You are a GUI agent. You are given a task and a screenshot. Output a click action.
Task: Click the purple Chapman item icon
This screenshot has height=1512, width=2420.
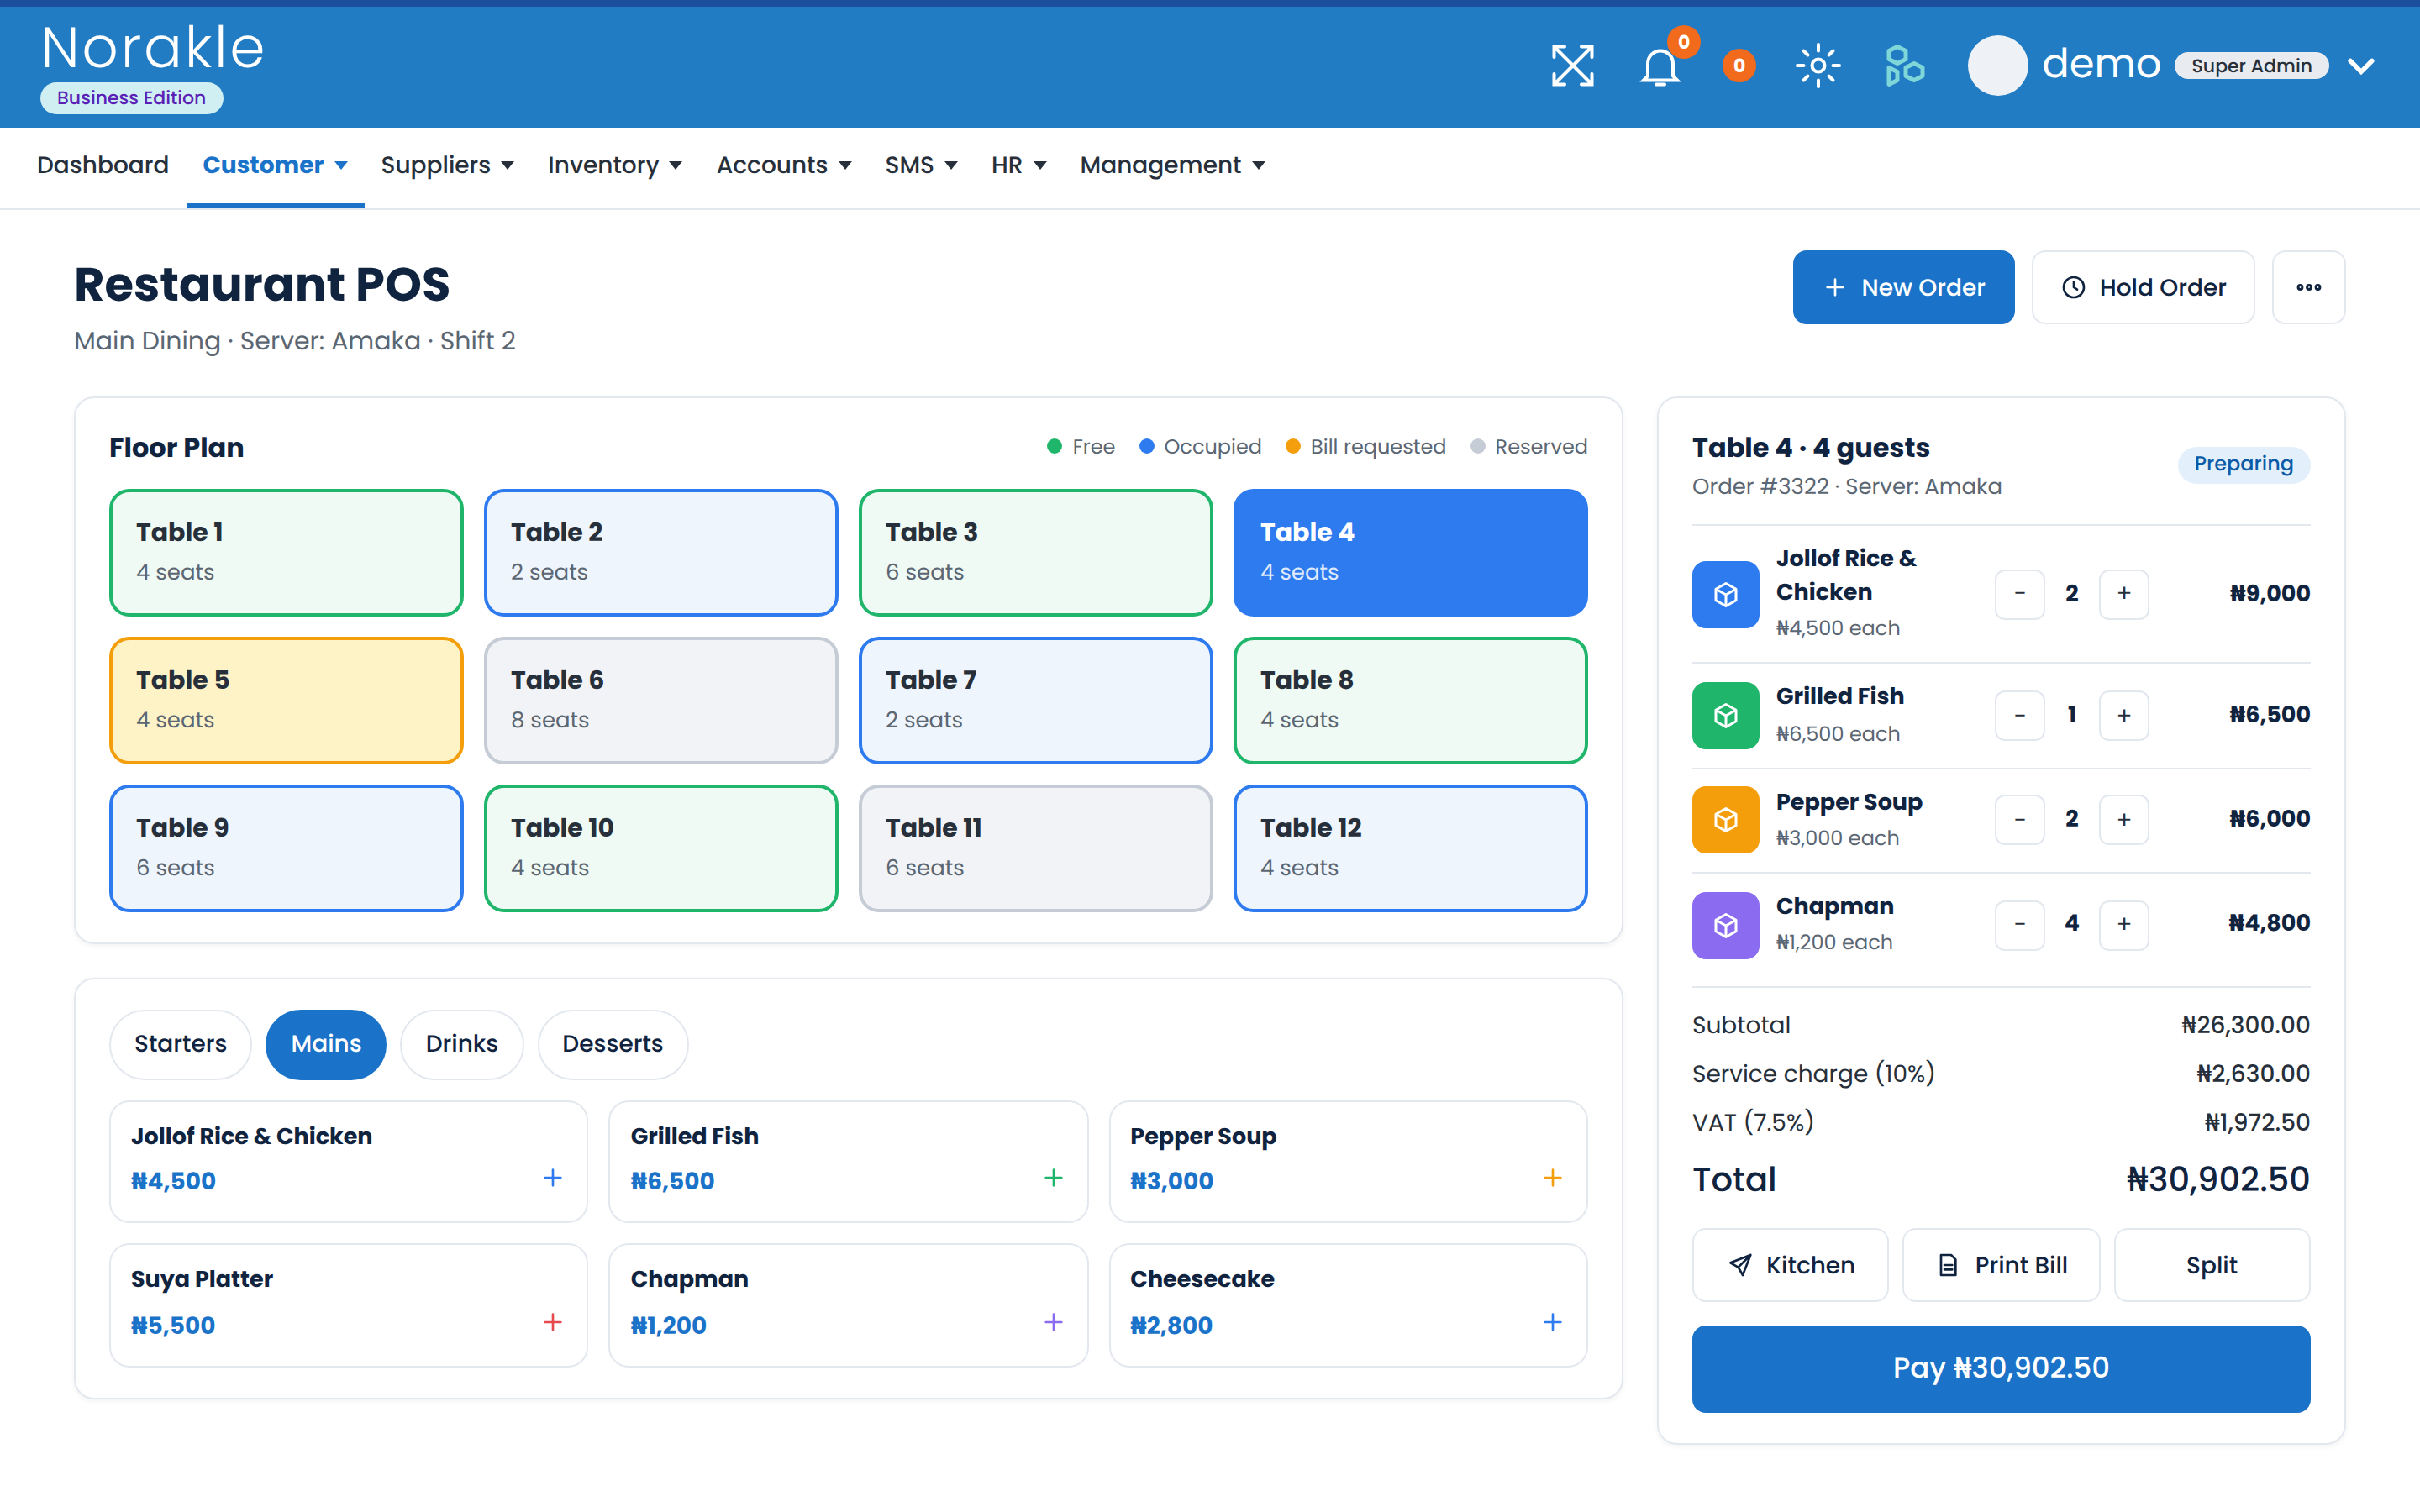[1725, 925]
